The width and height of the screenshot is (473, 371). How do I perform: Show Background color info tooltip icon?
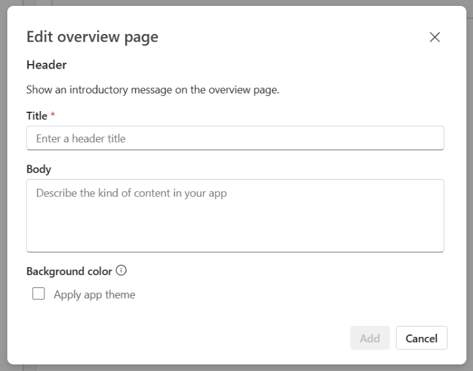point(122,270)
